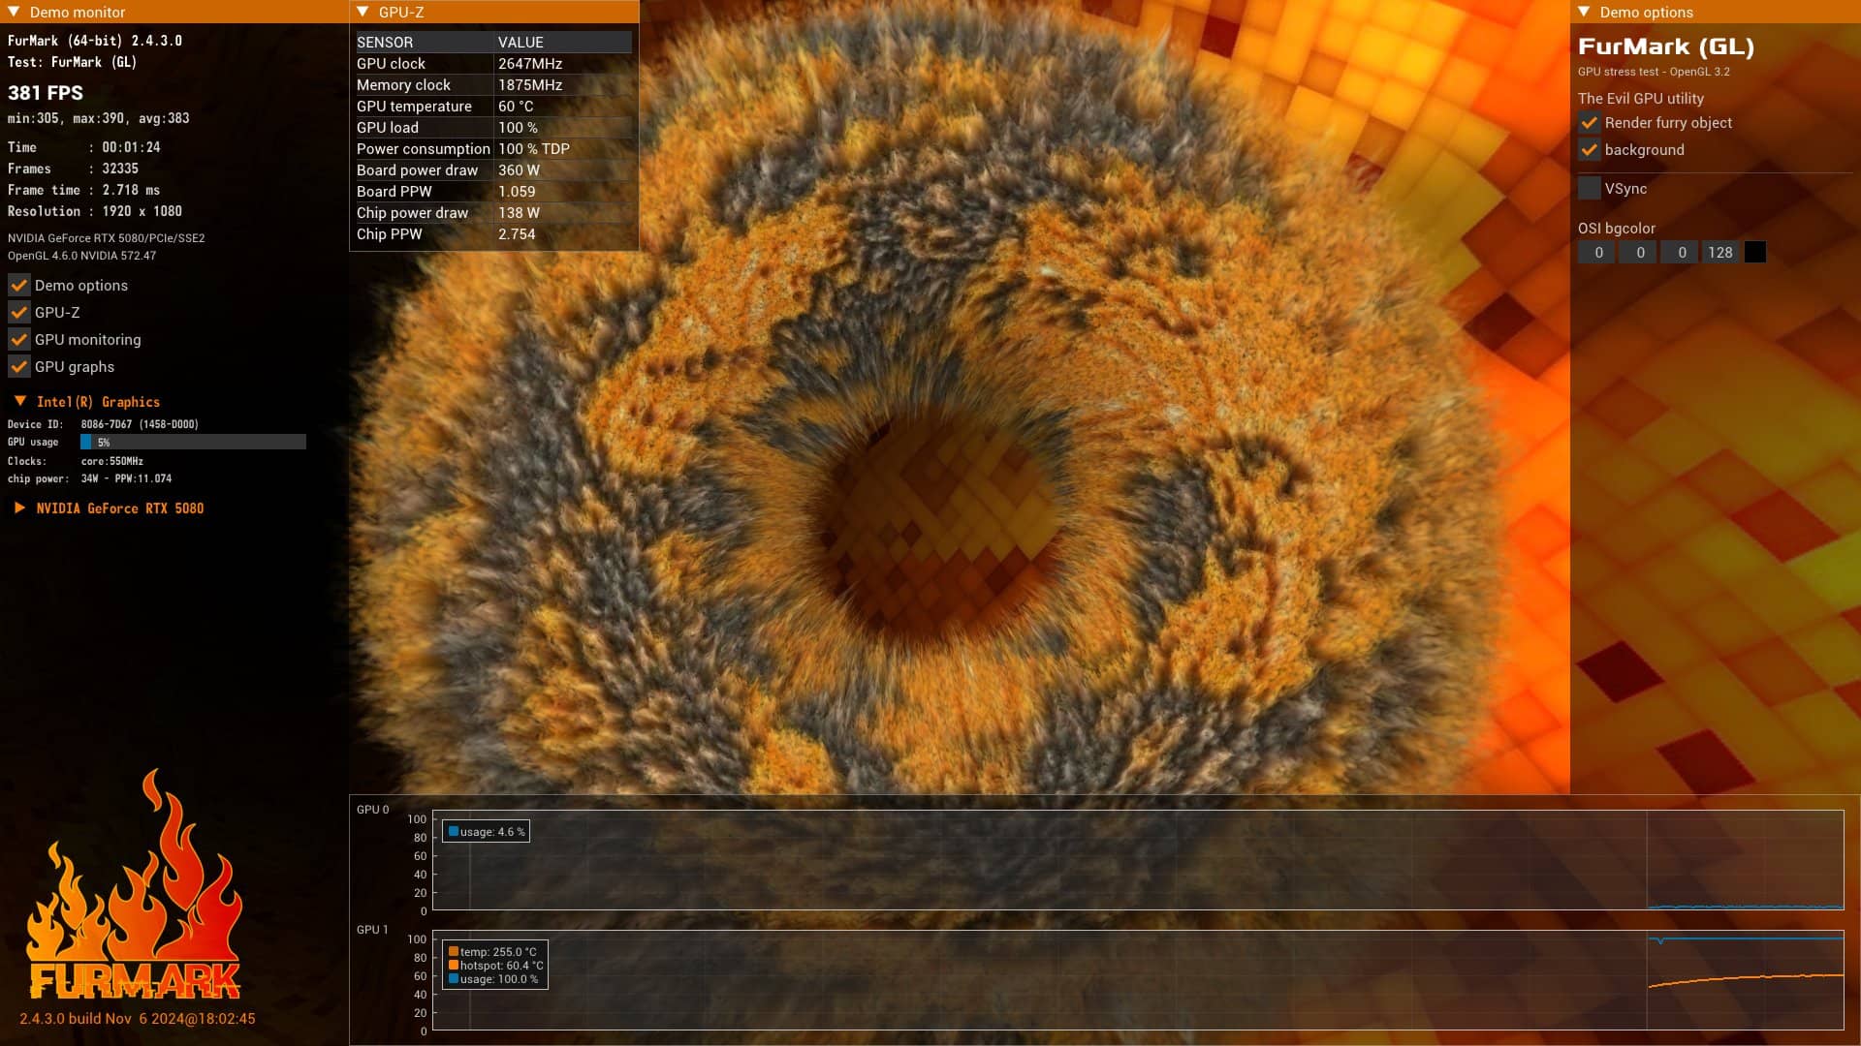Click the chip power 34W PPW line
The height and width of the screenshot is (1046, 1861).
90,478
